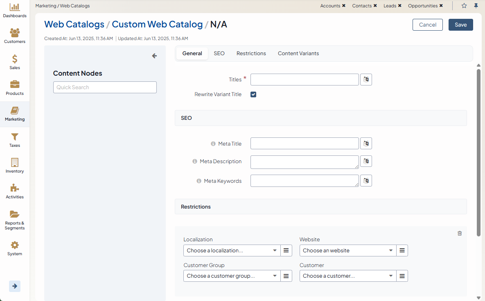Delete restriction with trash icon
The height and width of the screenshot is (301, 485).
460,233
